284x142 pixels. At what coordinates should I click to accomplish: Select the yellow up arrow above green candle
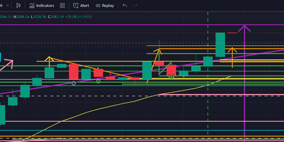click(x=50, y=59)
